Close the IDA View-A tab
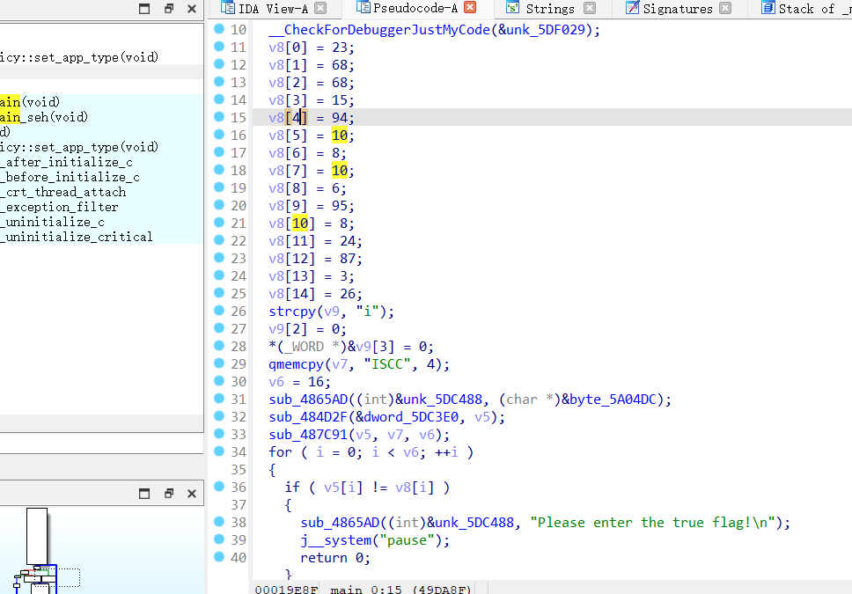The height and width of the screenshot is (594, 852). point(320,8)
